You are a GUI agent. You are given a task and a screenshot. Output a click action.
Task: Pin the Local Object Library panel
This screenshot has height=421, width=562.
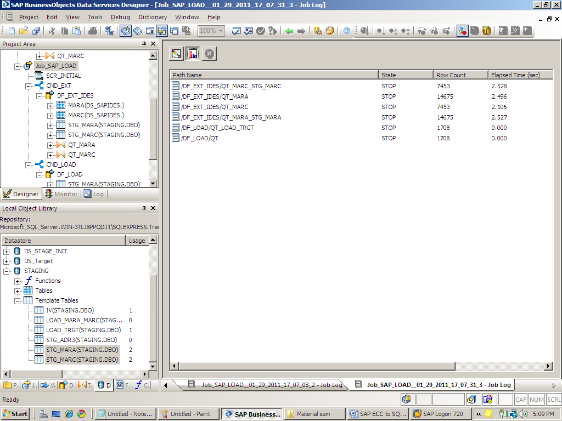point(144,208)
